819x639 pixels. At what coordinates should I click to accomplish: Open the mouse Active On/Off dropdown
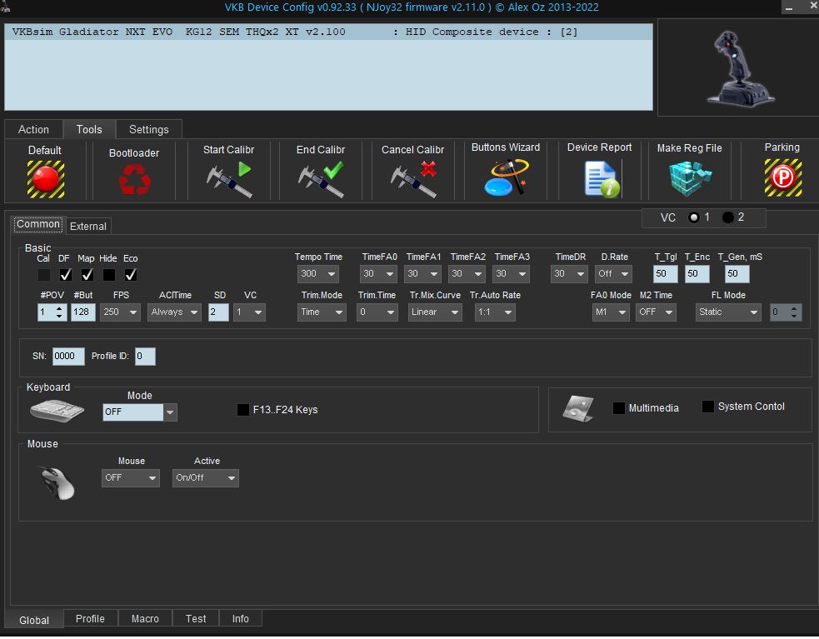(206, 478)
